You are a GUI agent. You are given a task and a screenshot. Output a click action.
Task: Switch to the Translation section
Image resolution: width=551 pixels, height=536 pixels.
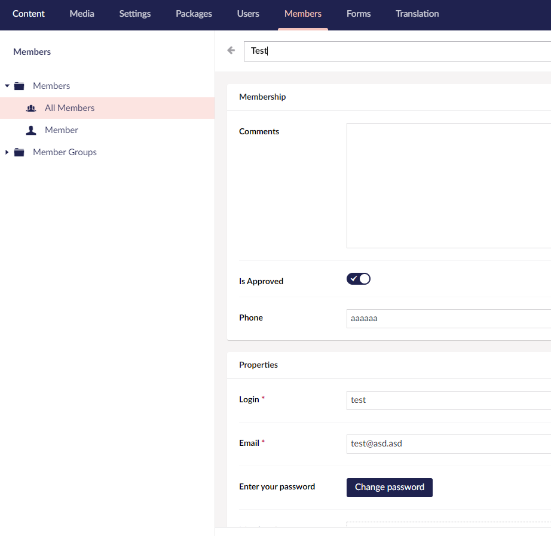(x=417, y=13)
